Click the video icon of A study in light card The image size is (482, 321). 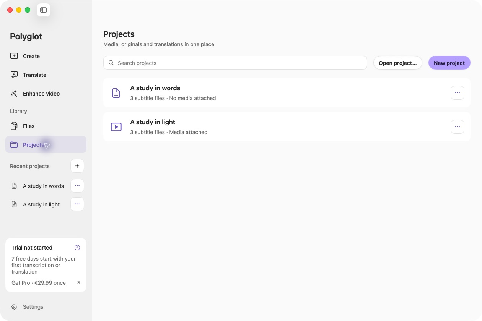click(116, 127)
